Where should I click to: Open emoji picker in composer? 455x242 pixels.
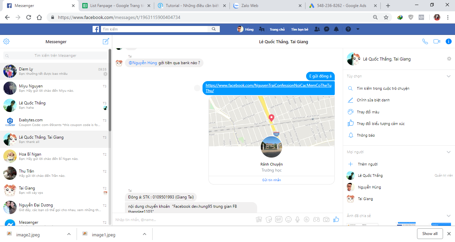[288, 219]
